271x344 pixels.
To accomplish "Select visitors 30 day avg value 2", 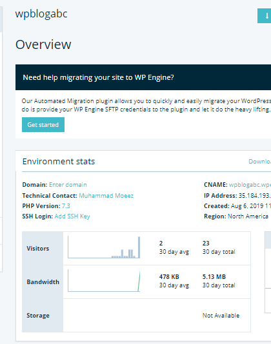I will pyautogui.click(x=161, y=244).
